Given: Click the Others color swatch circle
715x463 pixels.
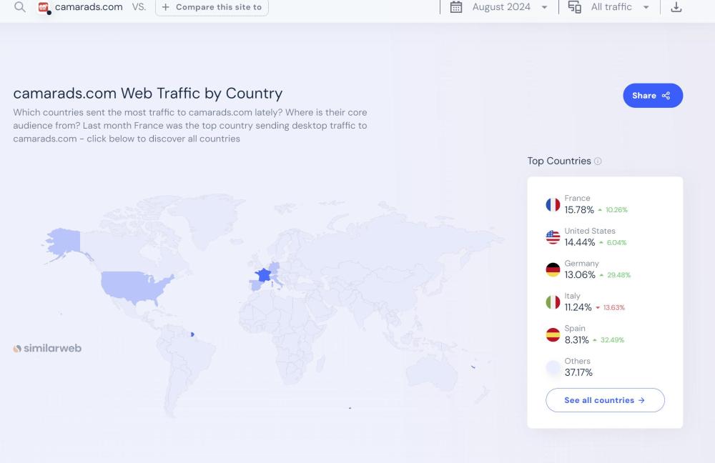Looking at the screenshot, I should click(x=553, y=367).
